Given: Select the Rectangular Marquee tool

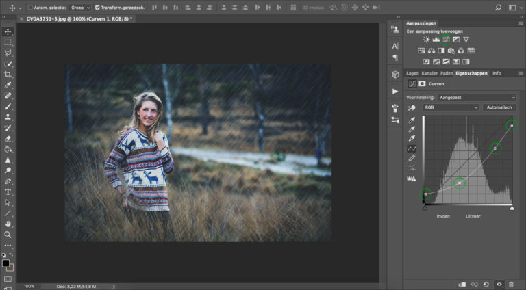Looking at the screenshot, I should click(8, 42).
